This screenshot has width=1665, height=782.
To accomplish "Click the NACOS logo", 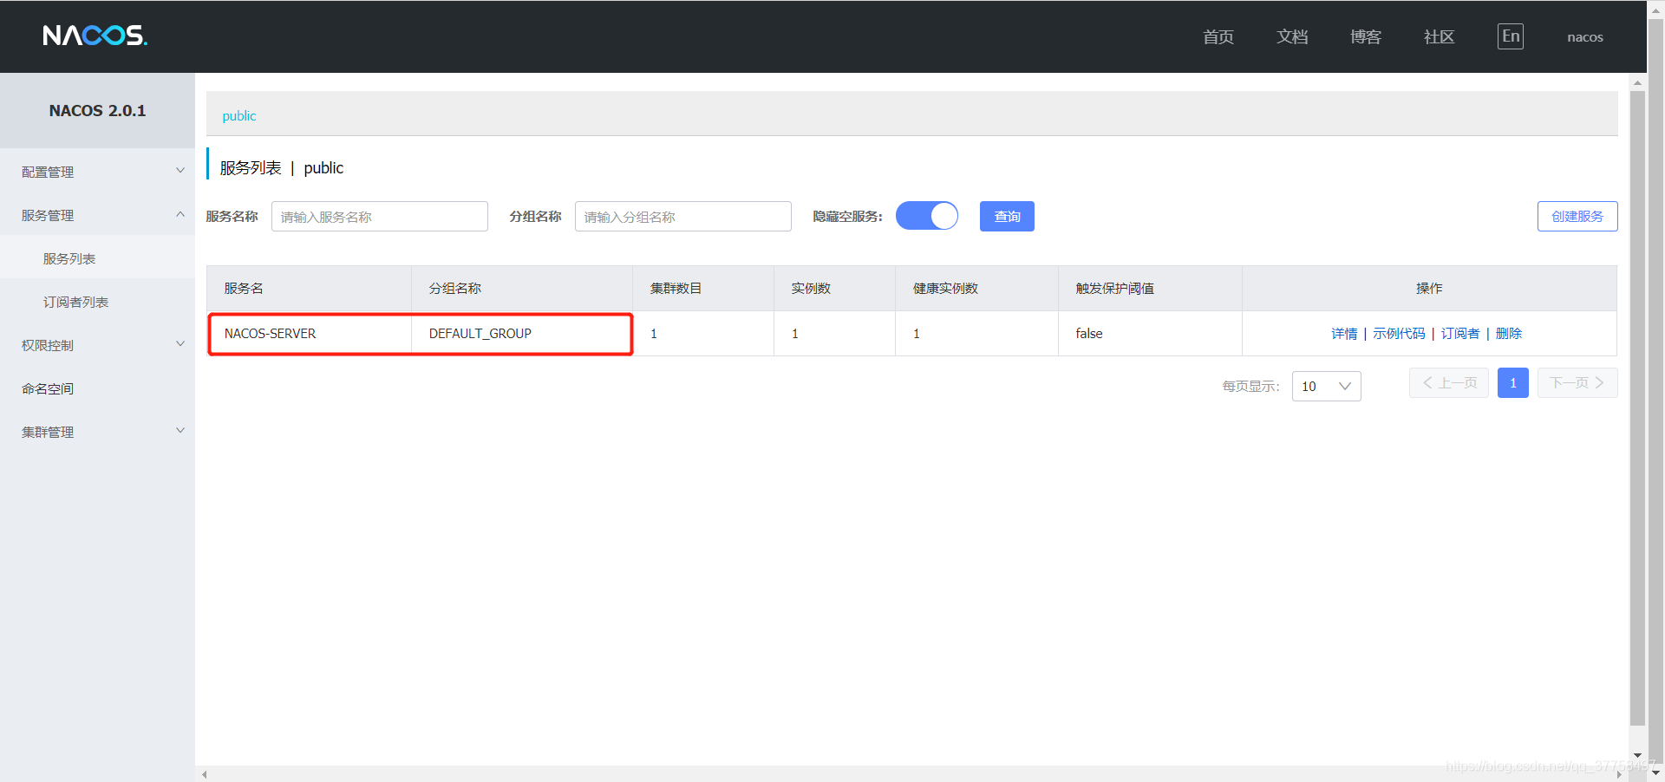I will (x=95, y=36).
